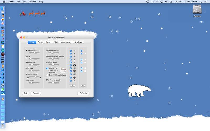Screen dimensions: 210x131
Task: Launch the Arduino app in the Dock
Action: click(3, 50)
